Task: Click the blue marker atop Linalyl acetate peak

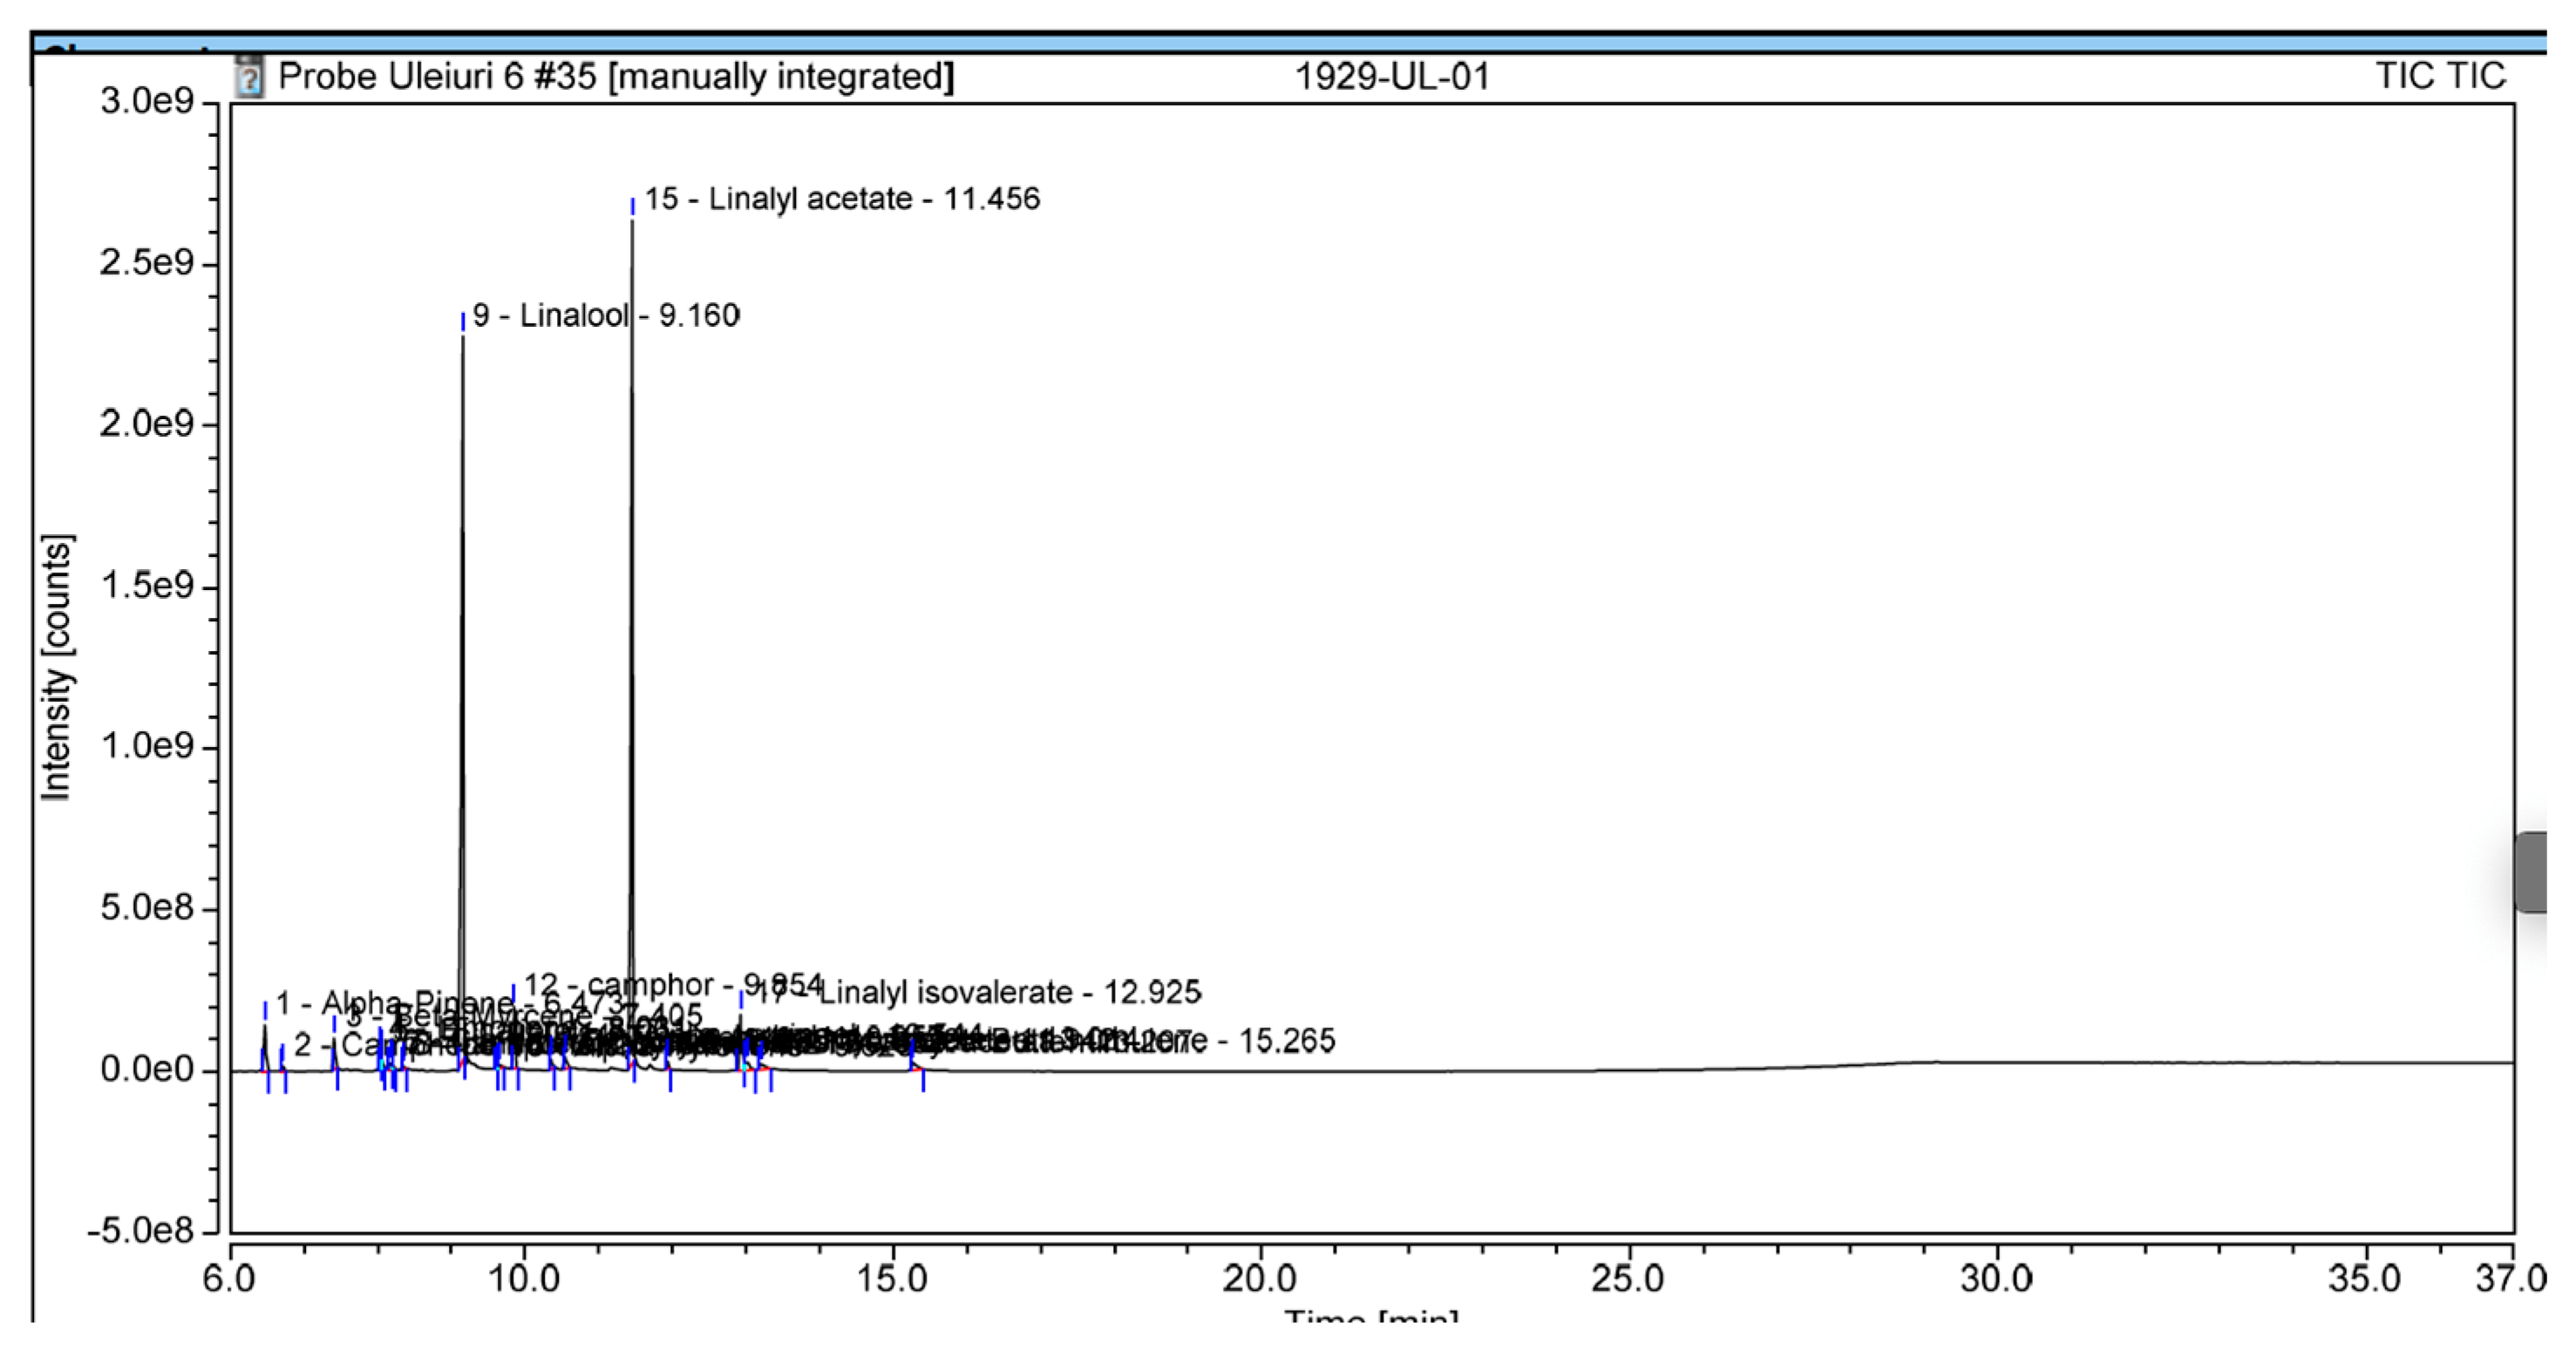Action: (632, 206)
